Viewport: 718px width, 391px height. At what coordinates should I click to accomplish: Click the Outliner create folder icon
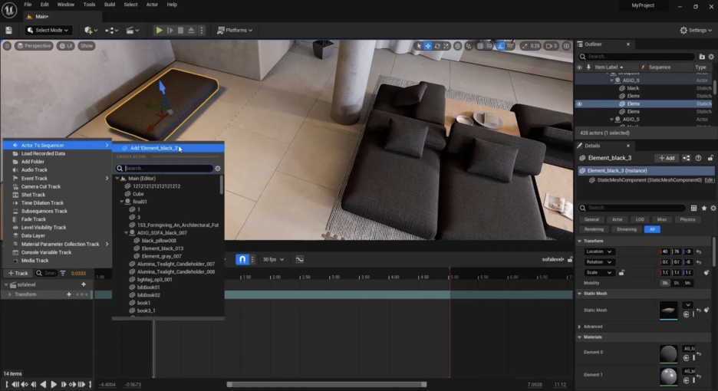[x=702, y=57]
